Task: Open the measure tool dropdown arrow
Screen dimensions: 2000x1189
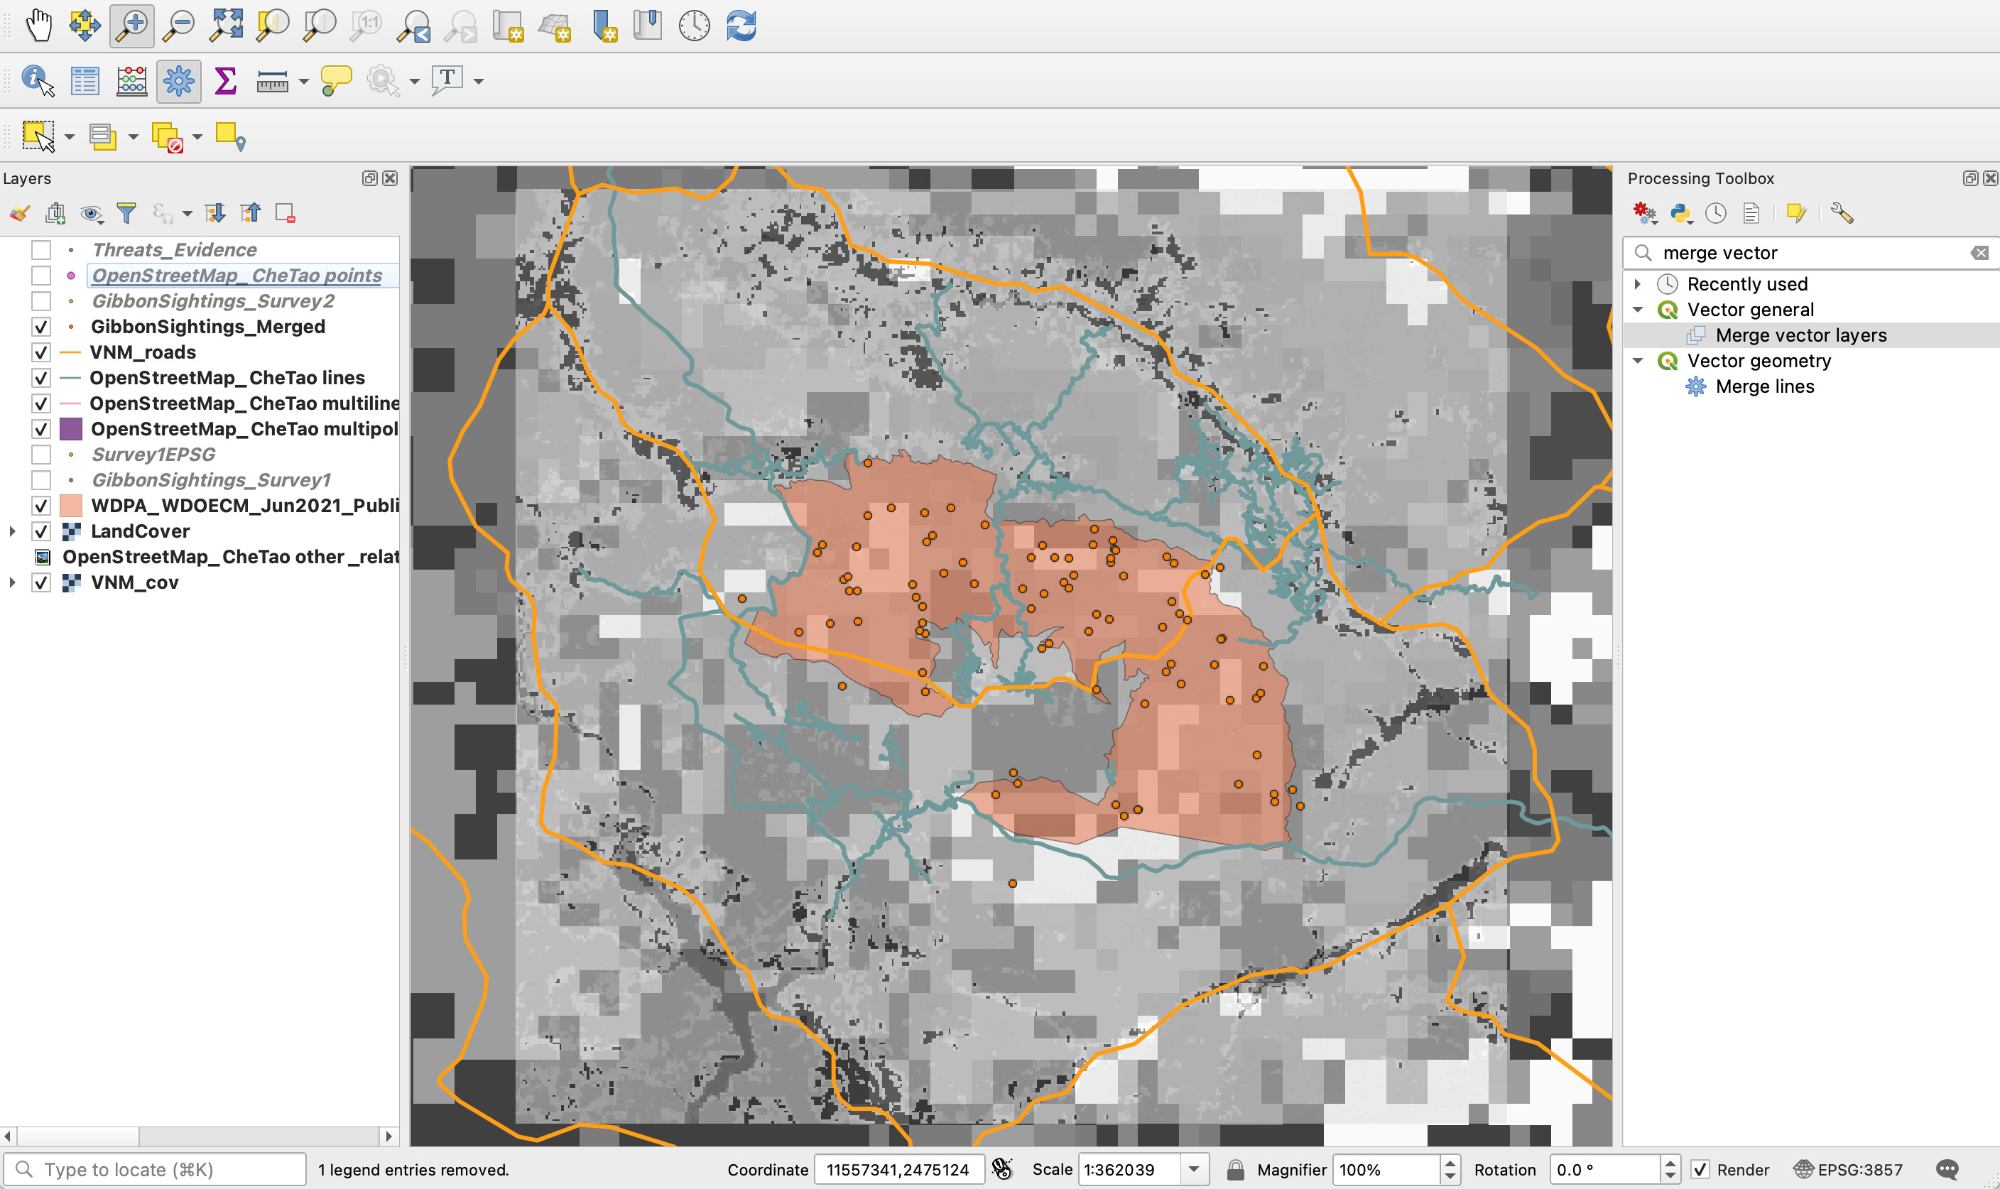Action: click(303, 82)
